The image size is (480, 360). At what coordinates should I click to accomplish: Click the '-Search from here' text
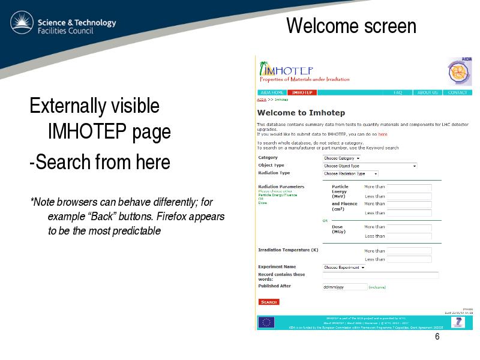pyautogui.click(x=100, y=161)
